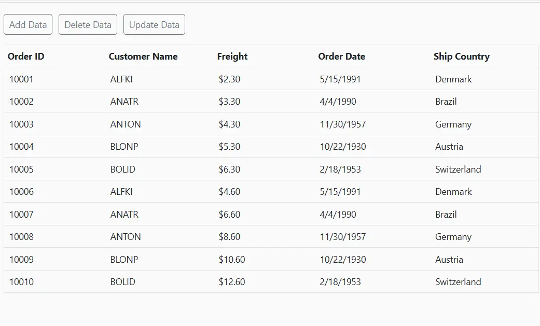Click the Switzerland ship country cell in row 10005
Screen dimensions: 540x326
point(458,169)
